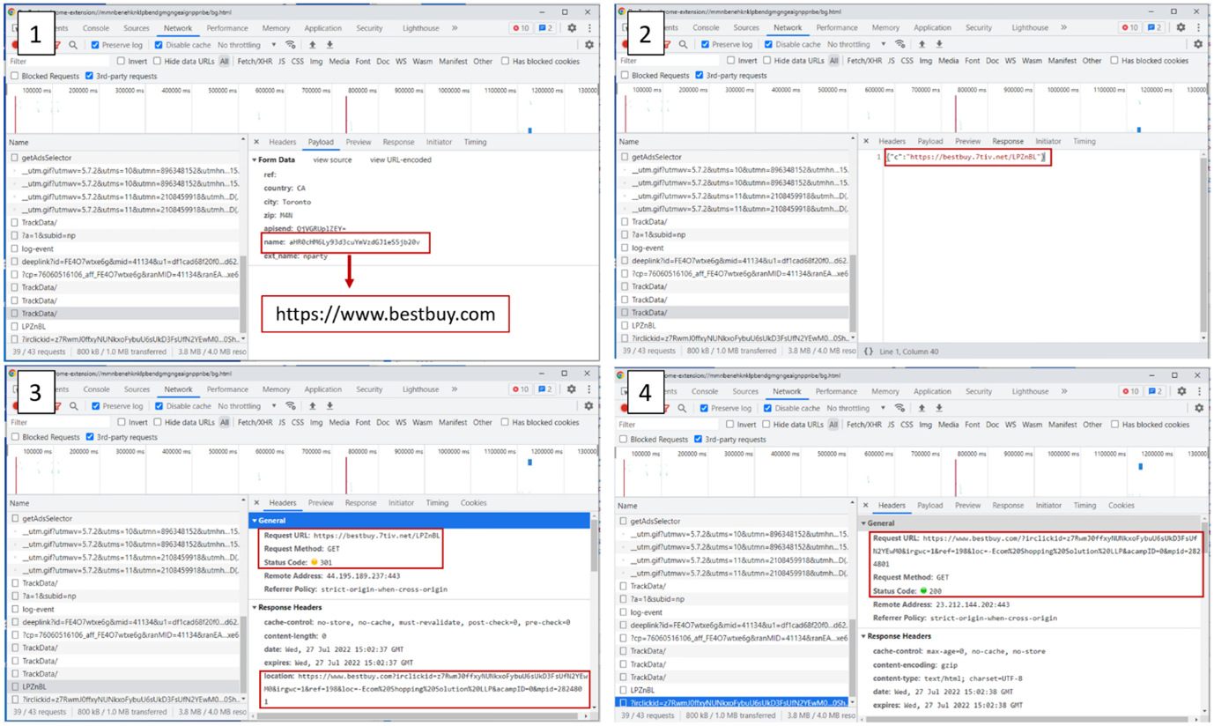Select the LPZnBL request in window 3

click(123, 686)
